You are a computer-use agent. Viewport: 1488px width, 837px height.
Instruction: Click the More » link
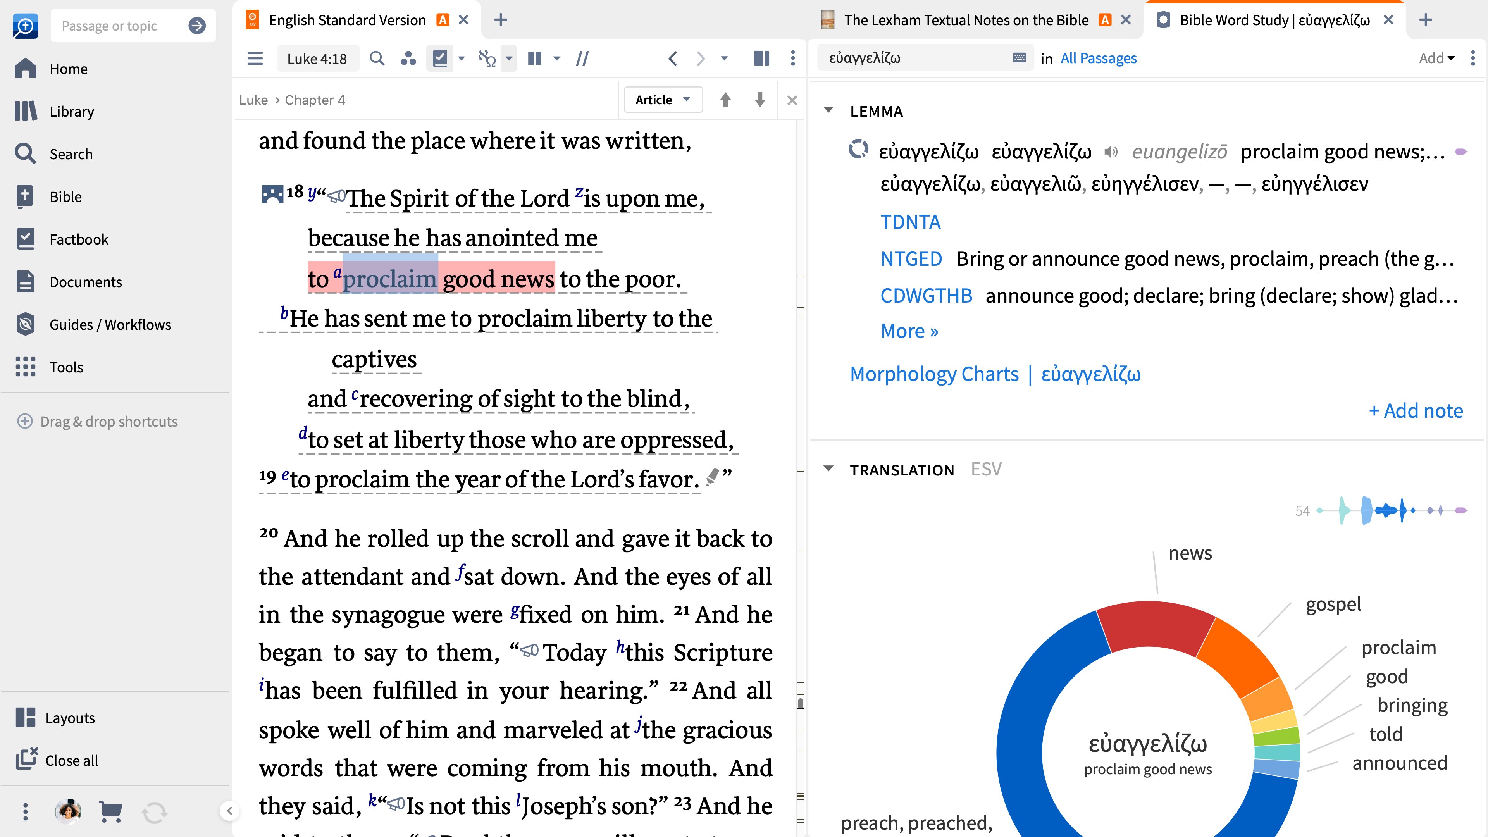pyautogui.click(x=909, y=331)
